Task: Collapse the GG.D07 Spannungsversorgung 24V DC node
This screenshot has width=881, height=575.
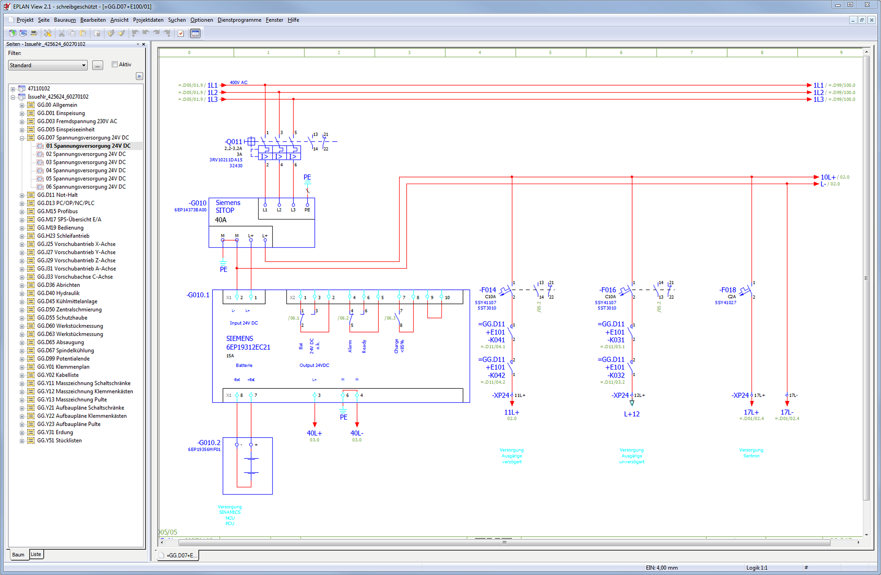Action: pyautogui.click(x=22, y=138)
